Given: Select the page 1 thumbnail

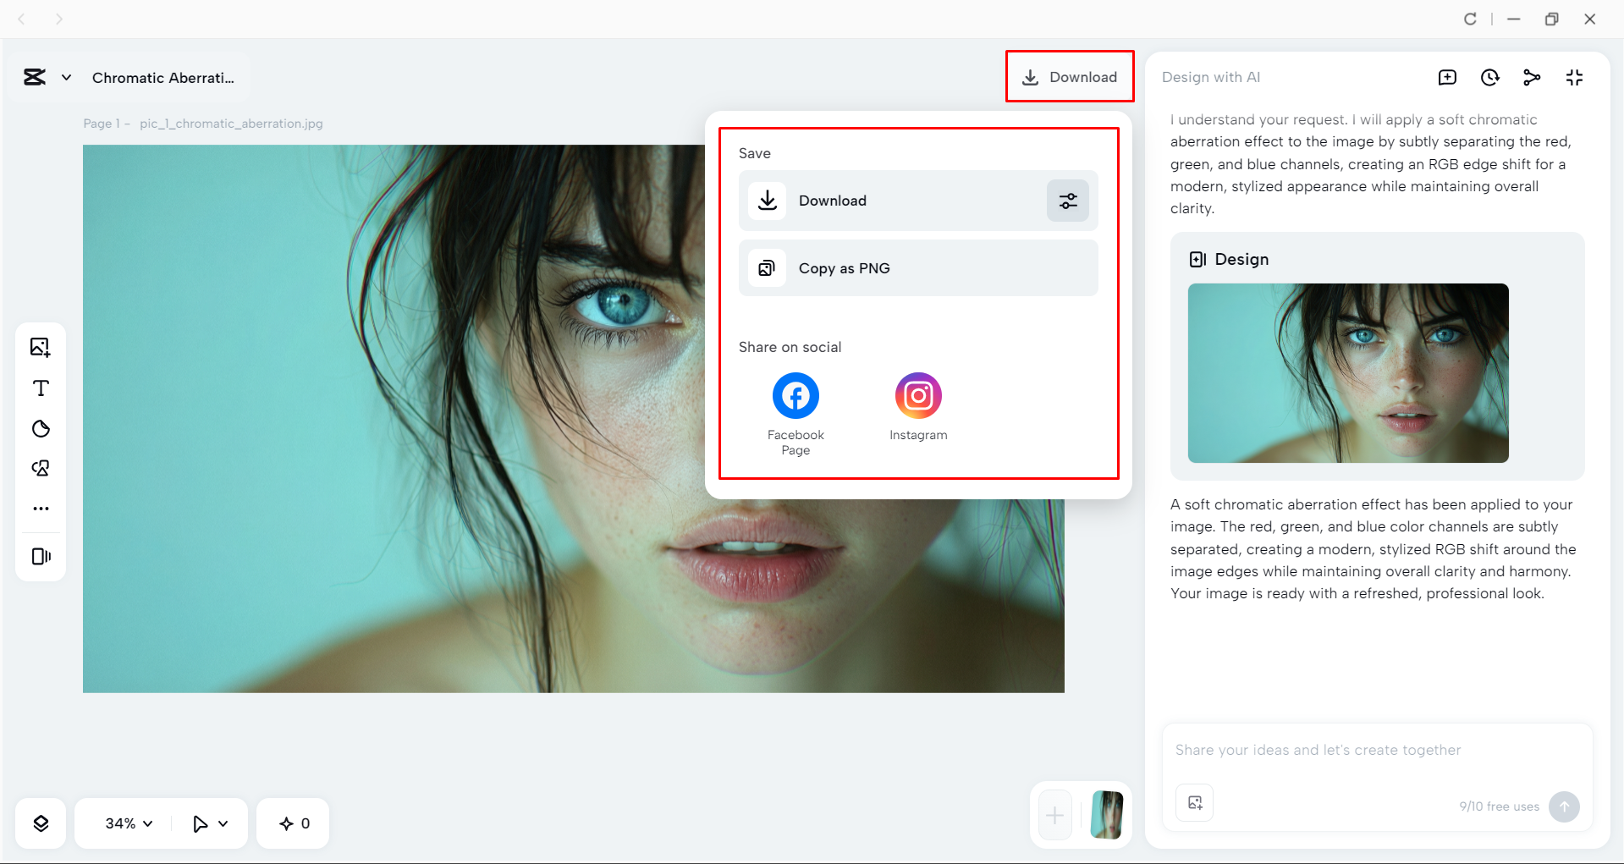Looking at the screenshot, I should click(x=1107, y=815).
